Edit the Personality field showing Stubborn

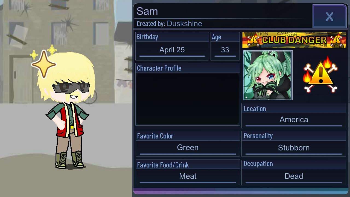point(294,148)
